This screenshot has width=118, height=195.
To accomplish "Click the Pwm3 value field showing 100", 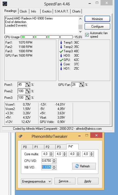I will tap(22, 97).
